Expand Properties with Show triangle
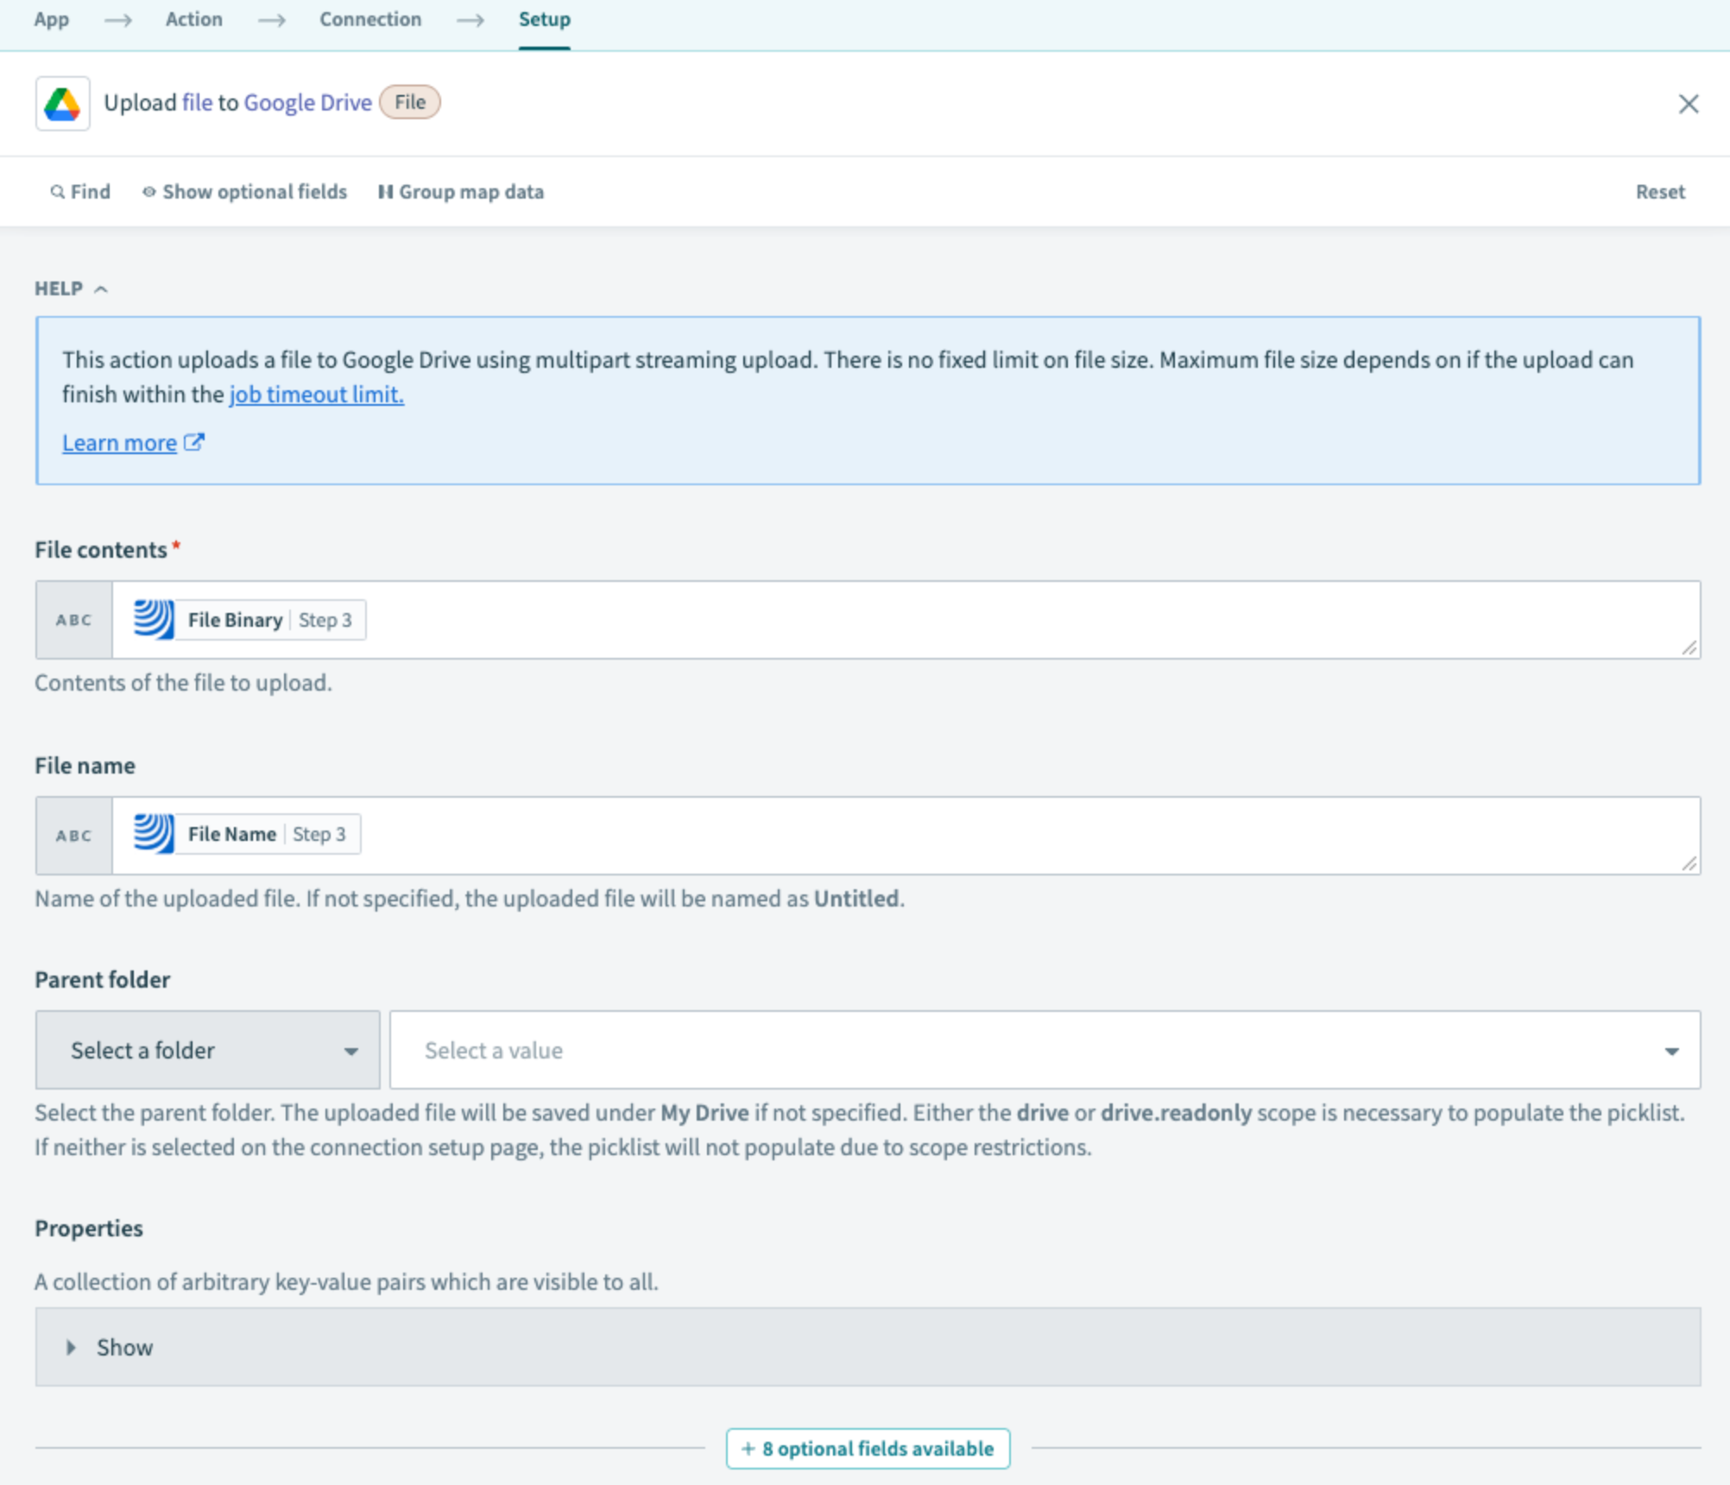The image size is (1730, 1485). pyautogui.click(x=72, y=1347)
